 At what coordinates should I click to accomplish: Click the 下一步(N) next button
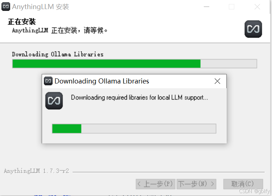pyautogui.click(x=196, y=184)
